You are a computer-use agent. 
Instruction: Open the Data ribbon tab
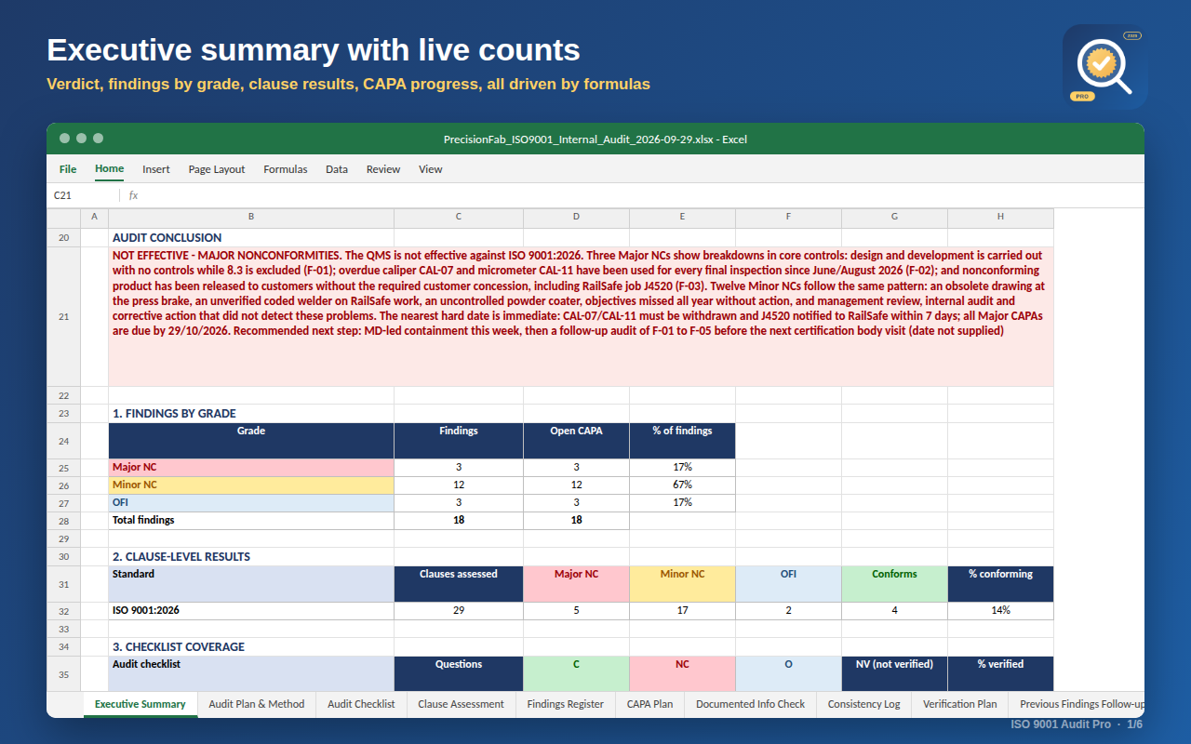click(337, 169)
